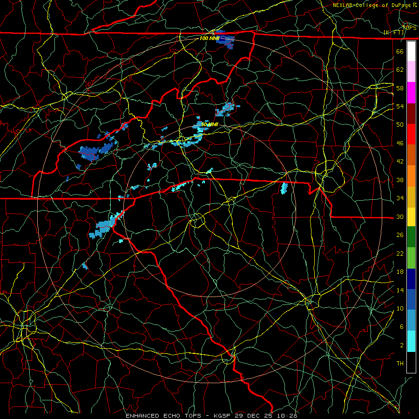This screenshot has height=419, width=419.
Task: Select the light green legend swatch
Action: click(x=411, y=258)
